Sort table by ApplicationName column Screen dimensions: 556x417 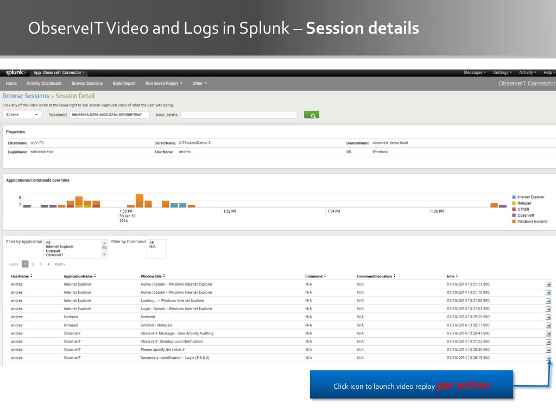[x=80, y=276]
